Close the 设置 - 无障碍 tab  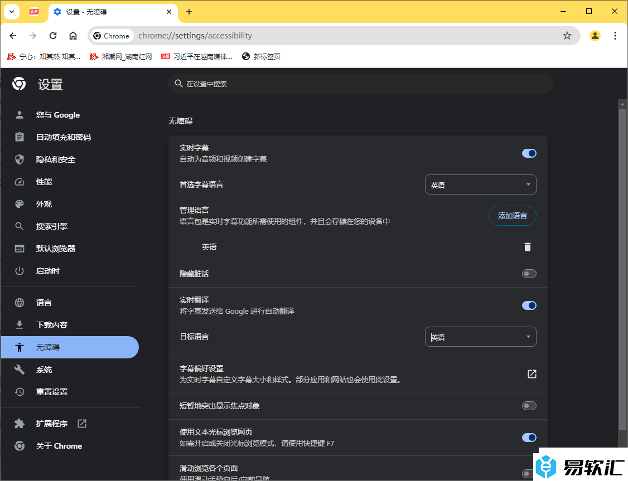tap(169, 12)
